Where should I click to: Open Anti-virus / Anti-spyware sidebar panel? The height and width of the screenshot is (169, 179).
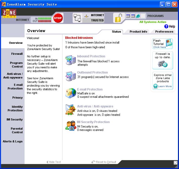[13, 76]
